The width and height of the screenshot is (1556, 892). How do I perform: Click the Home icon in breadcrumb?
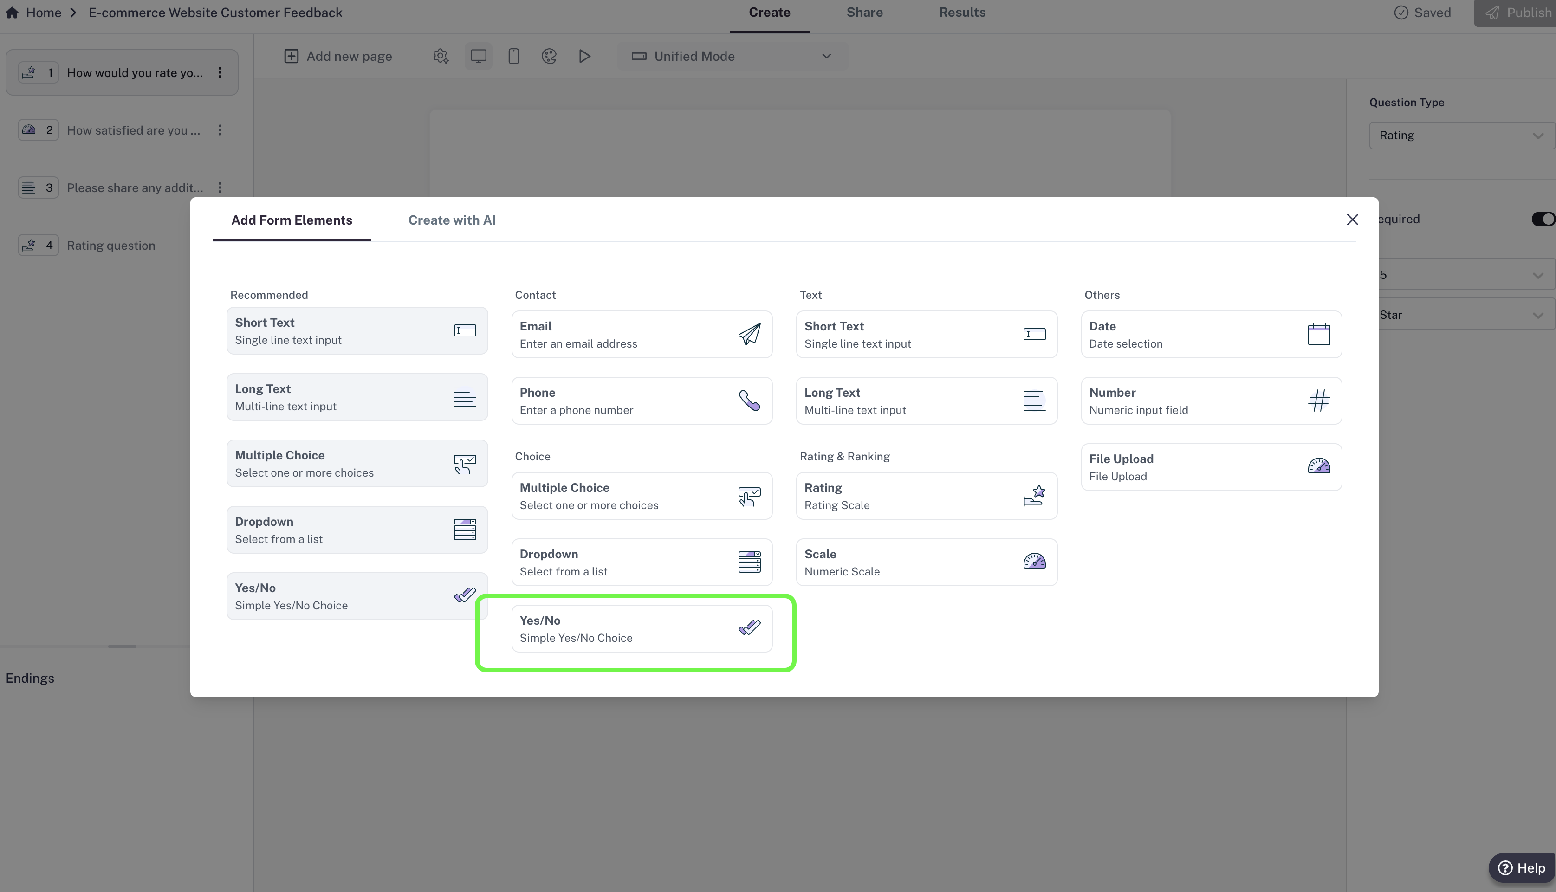pyautogui.click(x=12, y=13)
